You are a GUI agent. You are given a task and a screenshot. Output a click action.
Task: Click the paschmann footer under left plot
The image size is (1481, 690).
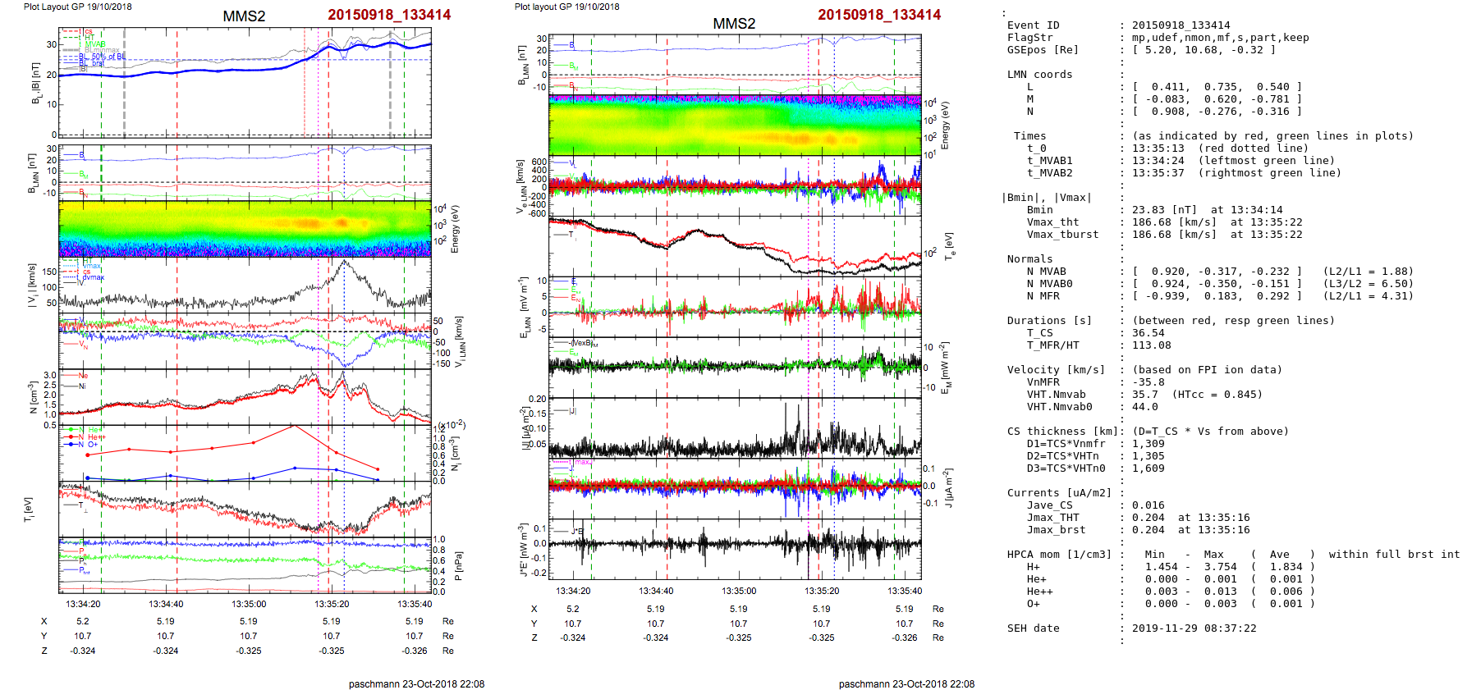tap(416, 683)
